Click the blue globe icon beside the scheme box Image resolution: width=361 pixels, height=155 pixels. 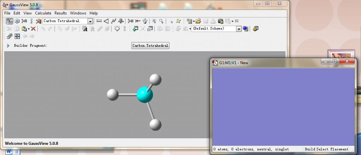click(x=245, y=29)
